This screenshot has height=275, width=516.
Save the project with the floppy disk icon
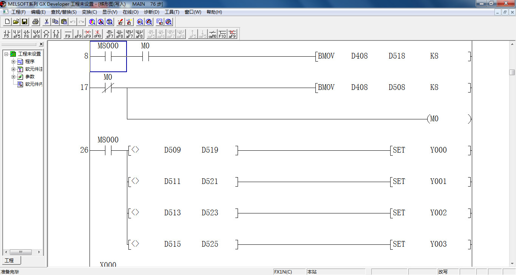coord(25,22)
